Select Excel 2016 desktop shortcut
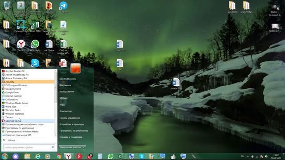The height and width of the screenshot is (160, 285). coord(35,27)
